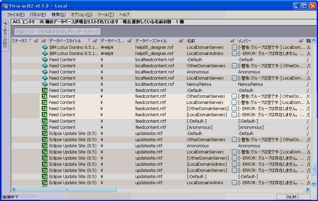Open the ツール(T) menu

[x=106, y=15]
